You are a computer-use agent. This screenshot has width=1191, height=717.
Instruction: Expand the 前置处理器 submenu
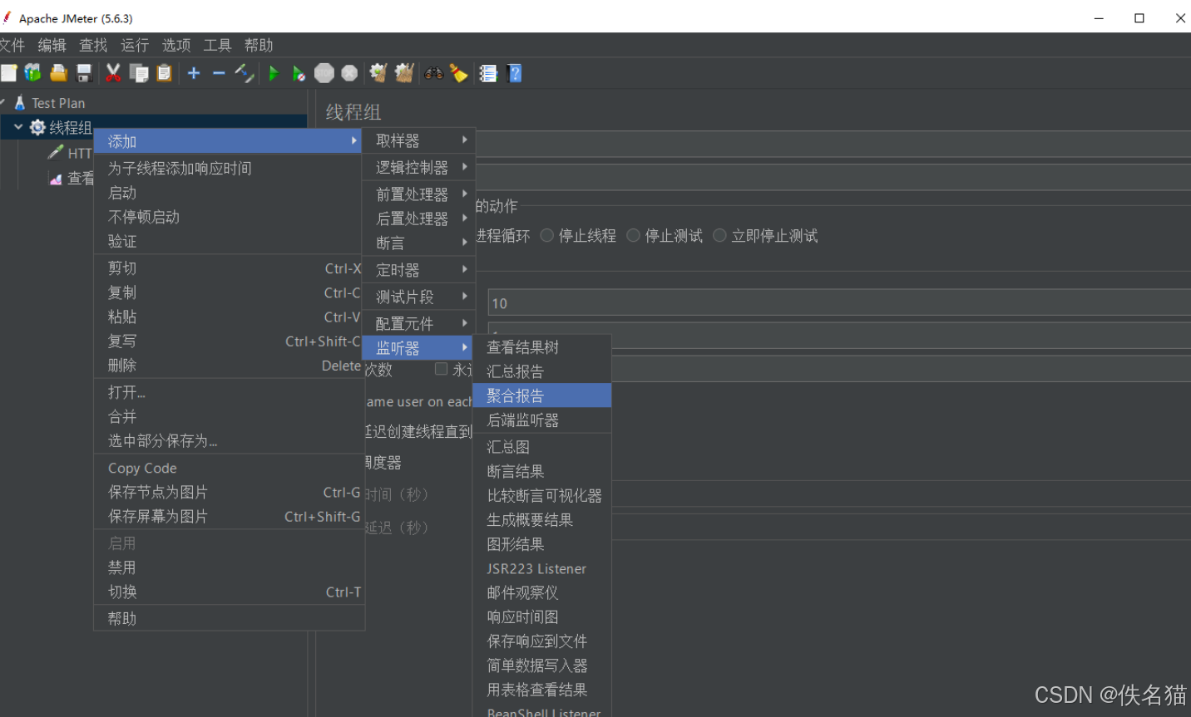[x=418, y=194]
